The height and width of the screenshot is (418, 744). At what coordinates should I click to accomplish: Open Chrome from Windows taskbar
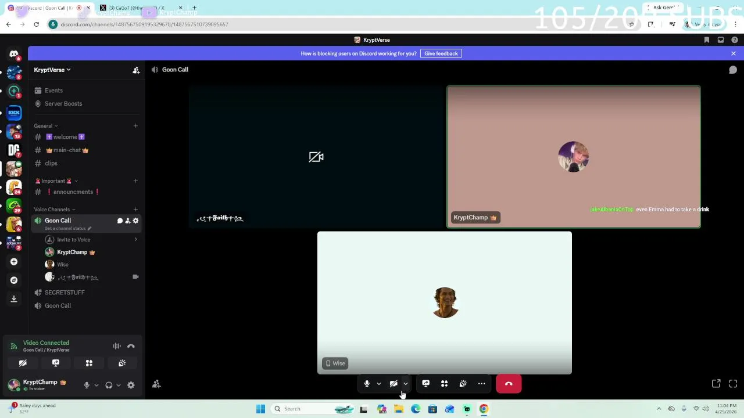coord(484,409)
